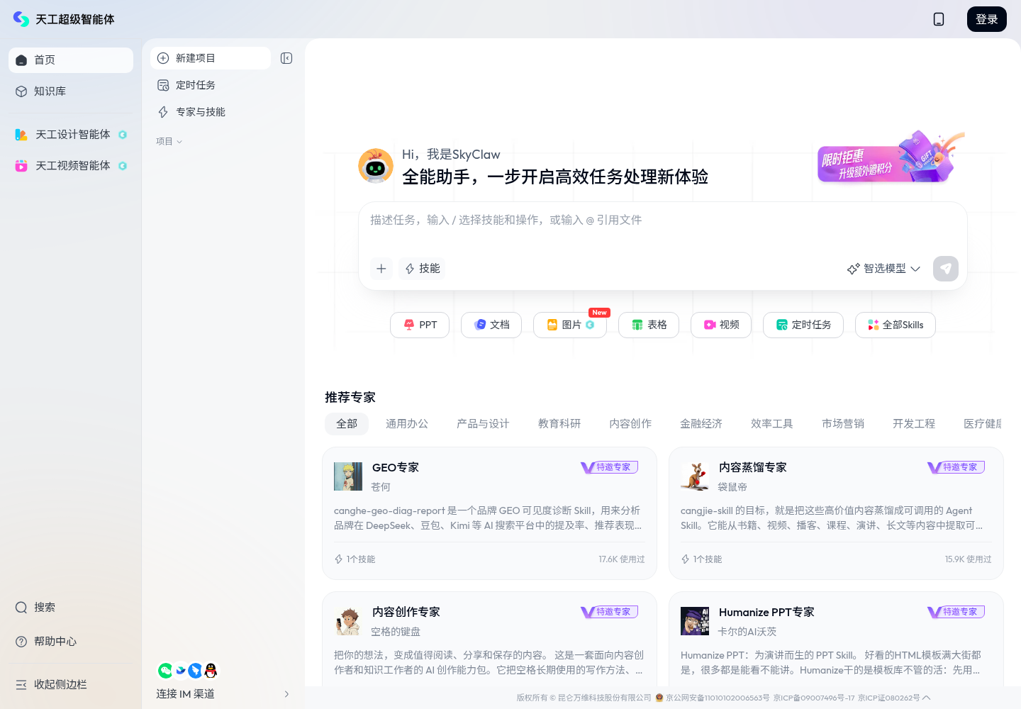This screenshot has width=1021, height=709.
Task: Go to 首页 home in the sidebar
Action: [x=71, y=60]
